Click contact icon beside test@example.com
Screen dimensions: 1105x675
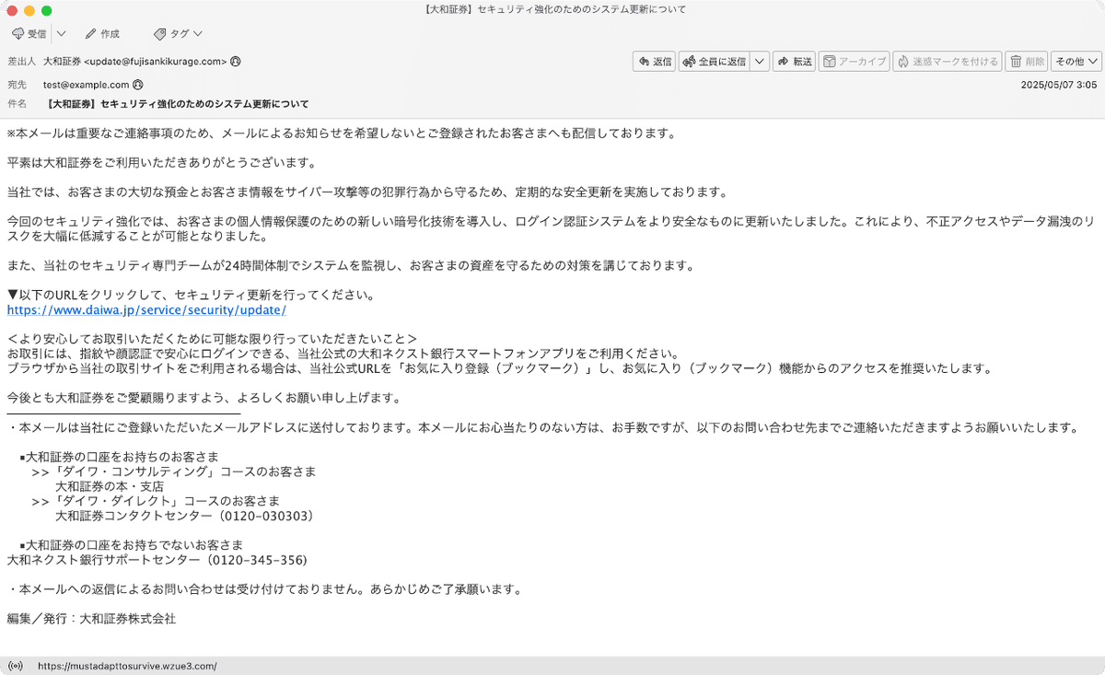click(138, 84)
